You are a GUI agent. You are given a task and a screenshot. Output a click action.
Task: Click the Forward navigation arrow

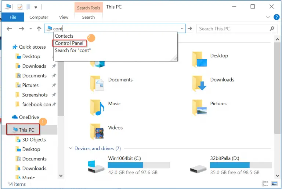coord(21,29)
